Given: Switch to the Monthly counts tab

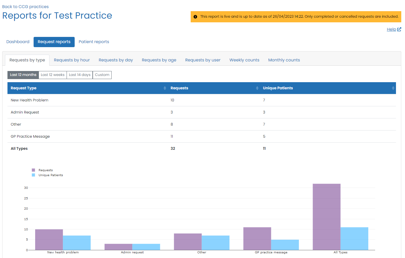Looking at the screenshot, I should (x=284, y=60).
